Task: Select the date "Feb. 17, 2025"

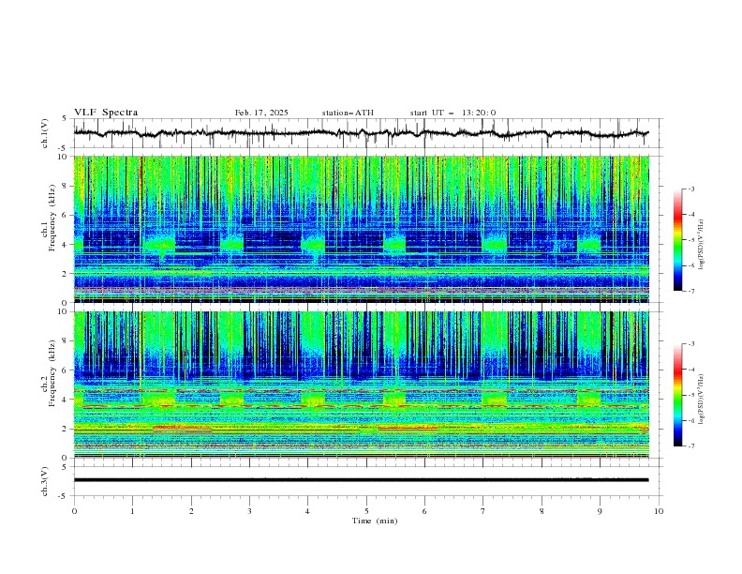Action: click(261, 113)
